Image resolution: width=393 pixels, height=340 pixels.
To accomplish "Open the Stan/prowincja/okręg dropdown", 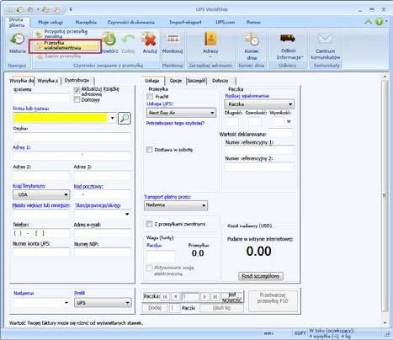I will point(127,214).
